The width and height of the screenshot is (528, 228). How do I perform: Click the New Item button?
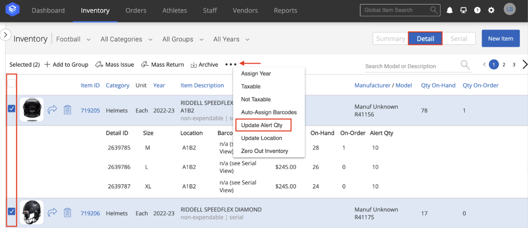tap(501, 38)
